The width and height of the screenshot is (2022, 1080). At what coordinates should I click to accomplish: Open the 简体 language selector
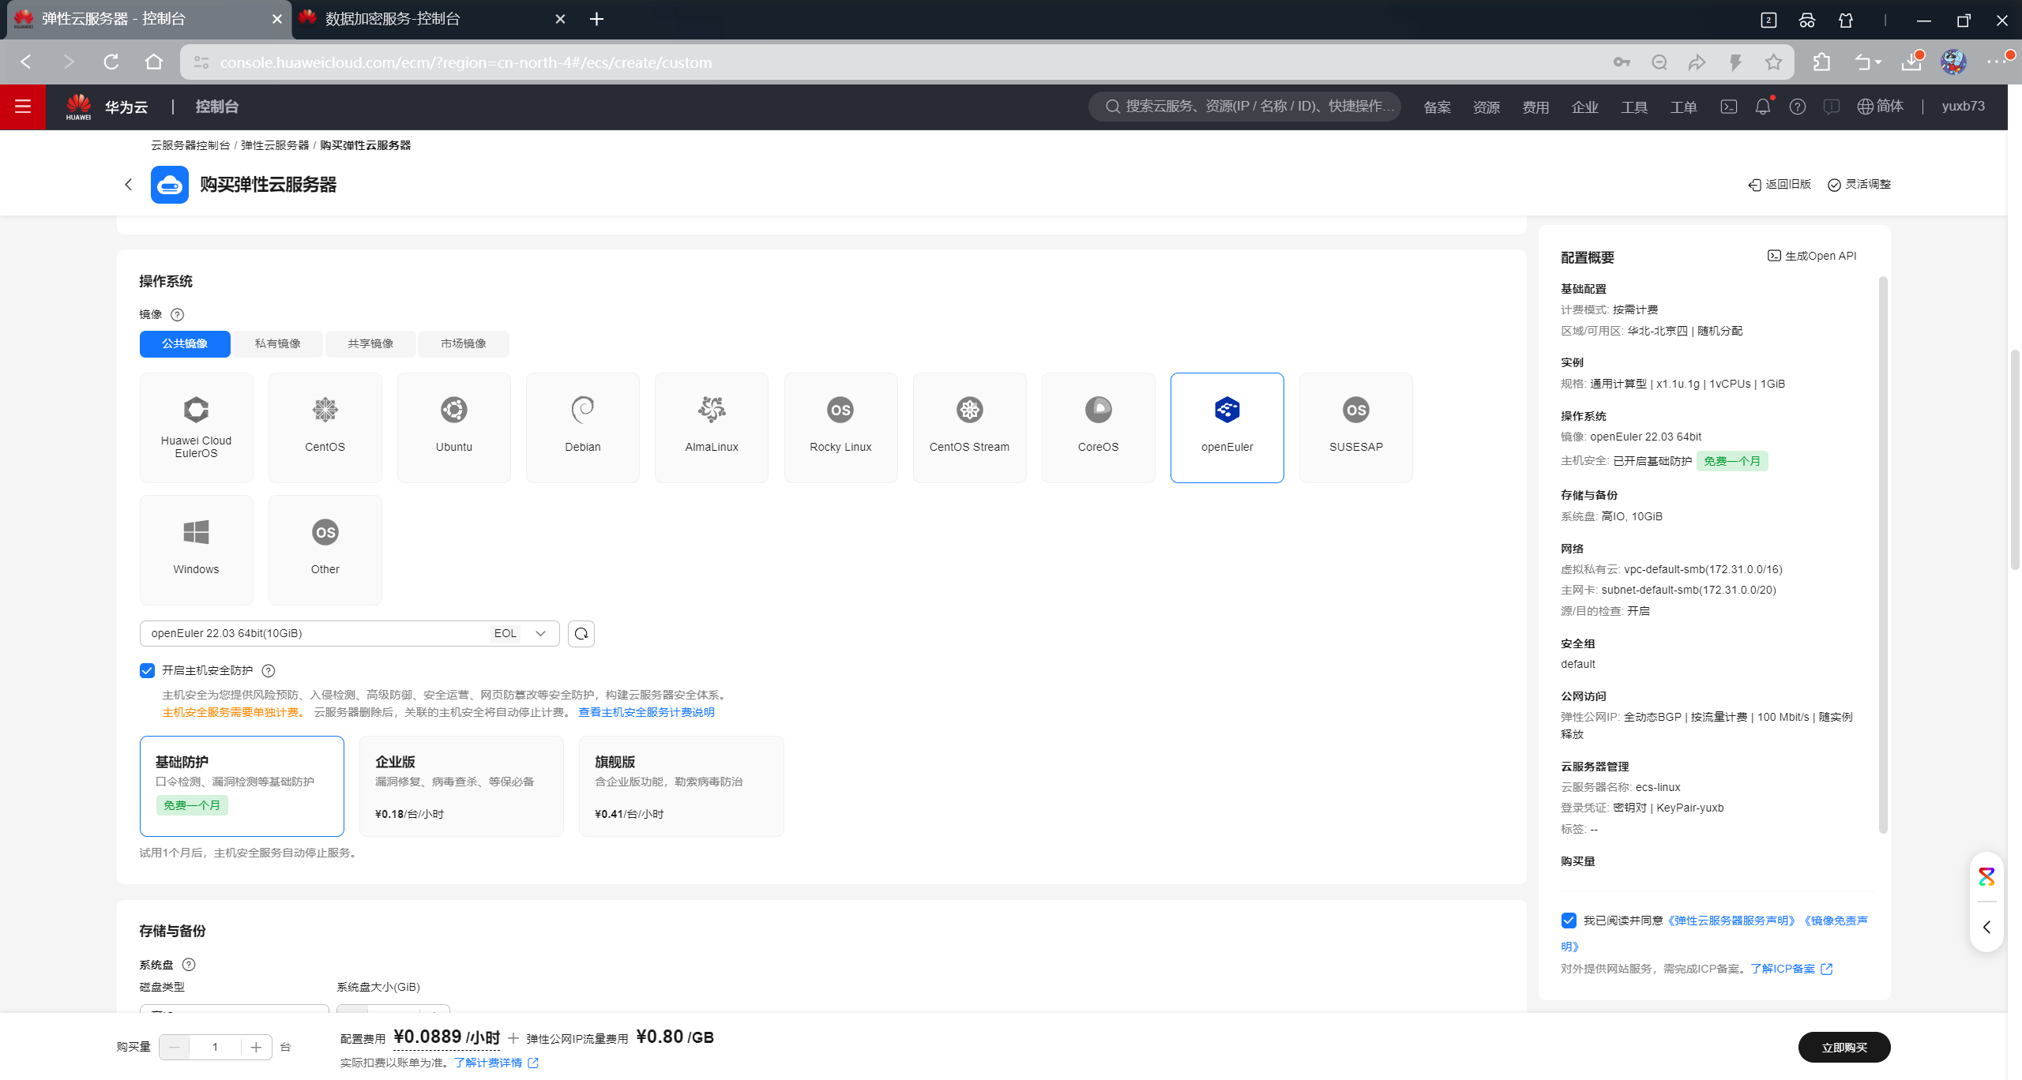[x=1880, y=107]
